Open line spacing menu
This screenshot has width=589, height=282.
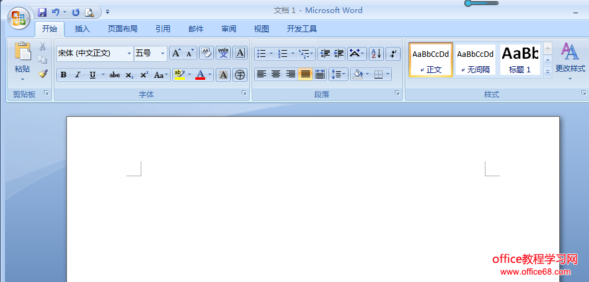(339, 74)
